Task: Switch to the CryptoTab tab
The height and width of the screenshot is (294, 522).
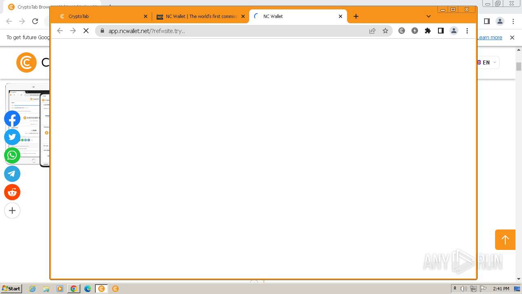Action: (x=102, y=16)
